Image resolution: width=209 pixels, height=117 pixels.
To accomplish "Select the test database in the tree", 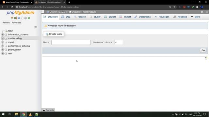I will tap(10, 54).
